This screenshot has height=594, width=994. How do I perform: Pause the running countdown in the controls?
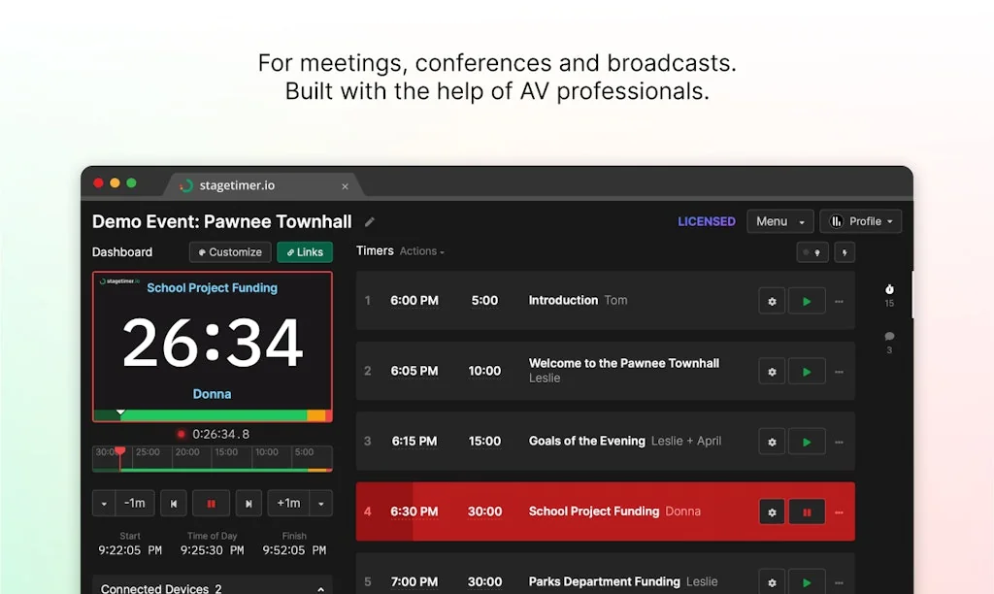pyautogui.click(x=211, y=503)
